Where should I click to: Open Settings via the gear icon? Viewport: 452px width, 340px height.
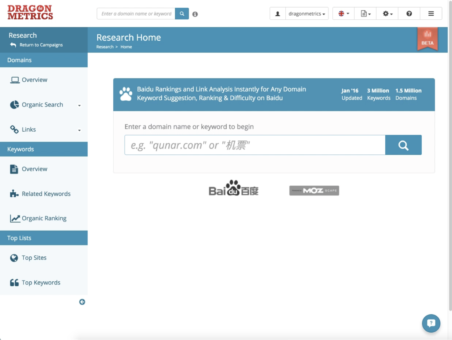click(x=386, y=13)
